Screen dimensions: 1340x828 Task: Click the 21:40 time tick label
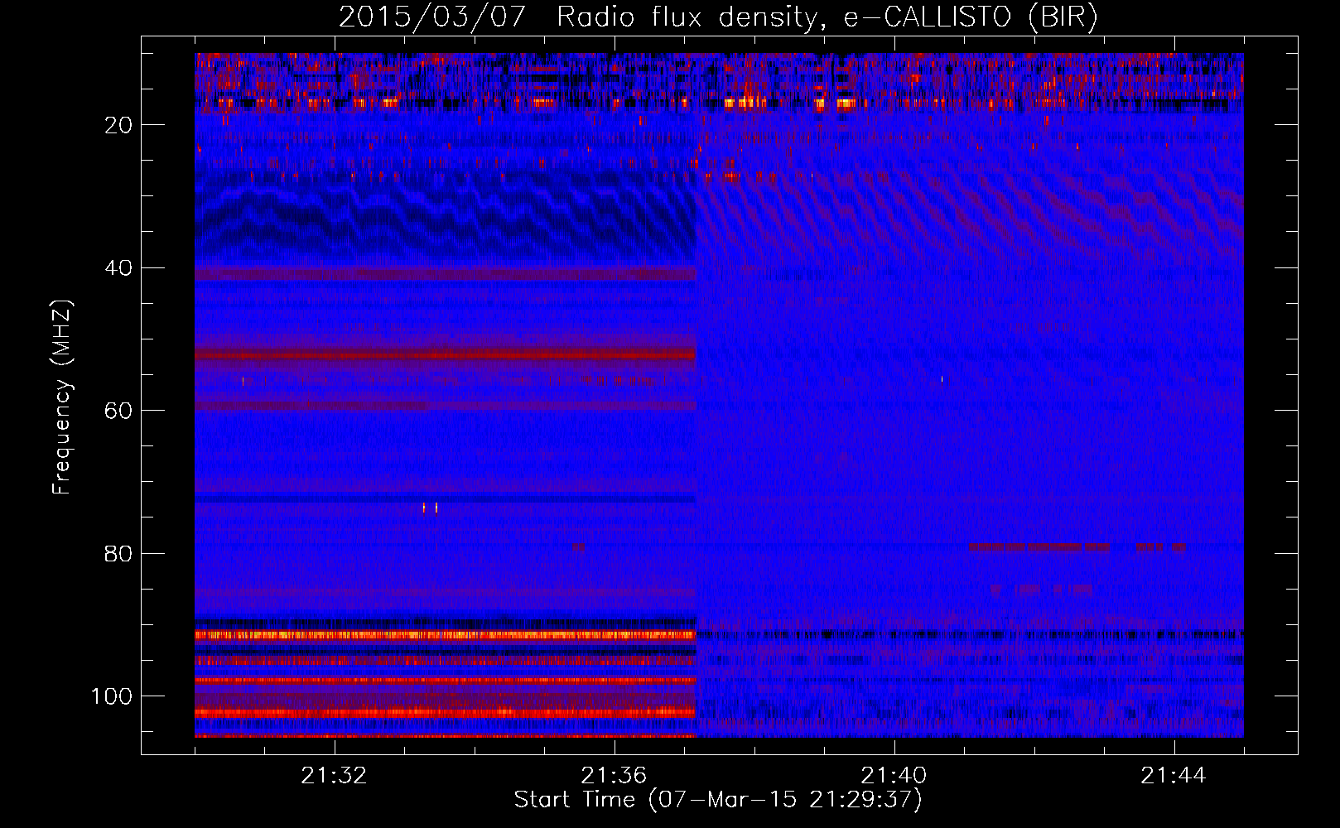[894, 776]
